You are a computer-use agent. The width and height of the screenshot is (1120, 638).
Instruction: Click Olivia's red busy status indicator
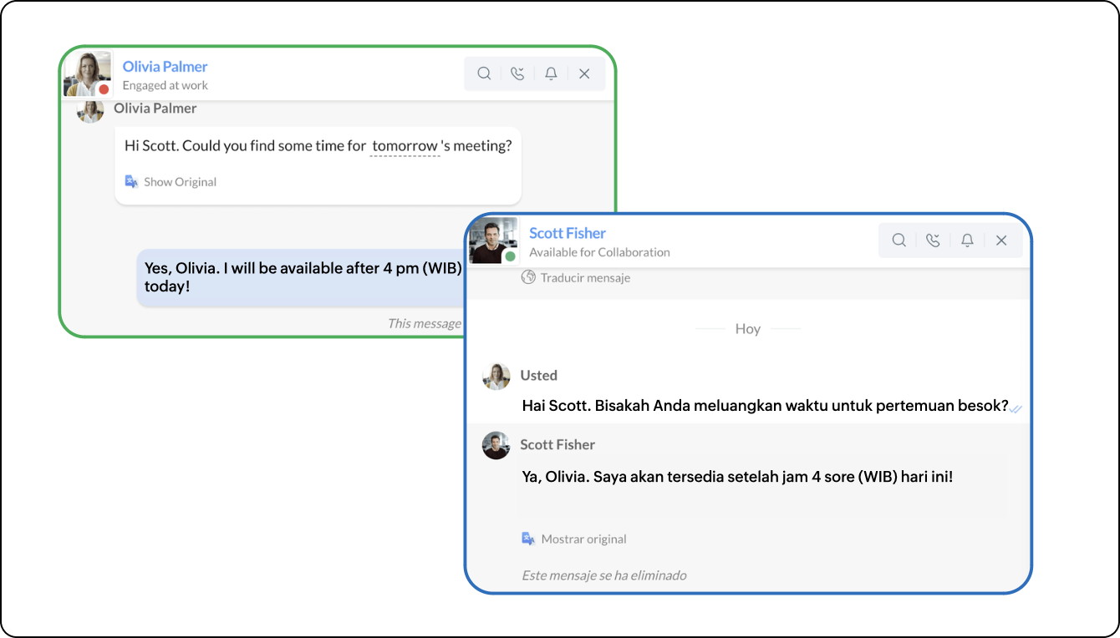pos(102,88)
